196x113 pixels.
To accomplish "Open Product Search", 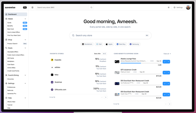I will (x=12, y=44).
